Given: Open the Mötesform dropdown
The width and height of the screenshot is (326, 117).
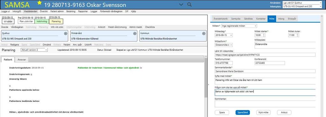Looking at the screenshot, I should [224, 45].
